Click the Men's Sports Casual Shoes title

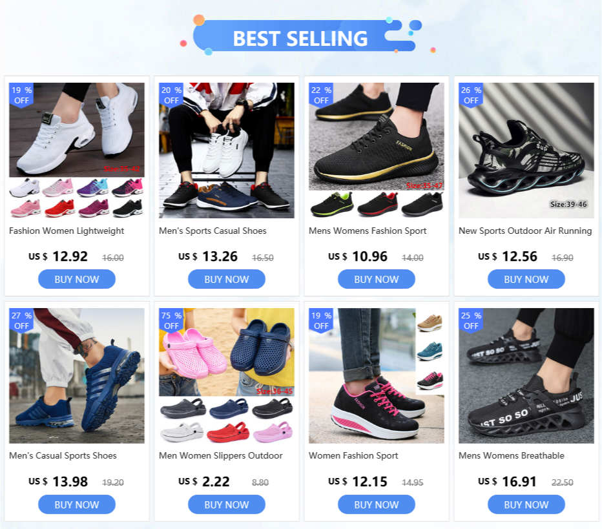click(213, 231)
